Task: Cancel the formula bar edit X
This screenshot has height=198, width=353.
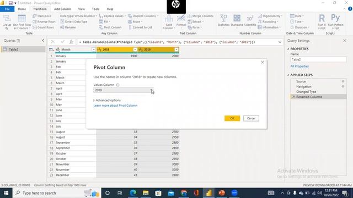Action: pyautogui.click(x=53, y=42)
